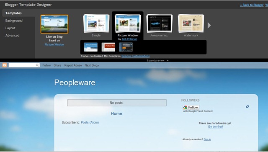
Task: Click the FOLLOWERS heading text
Action: (191, 100)
